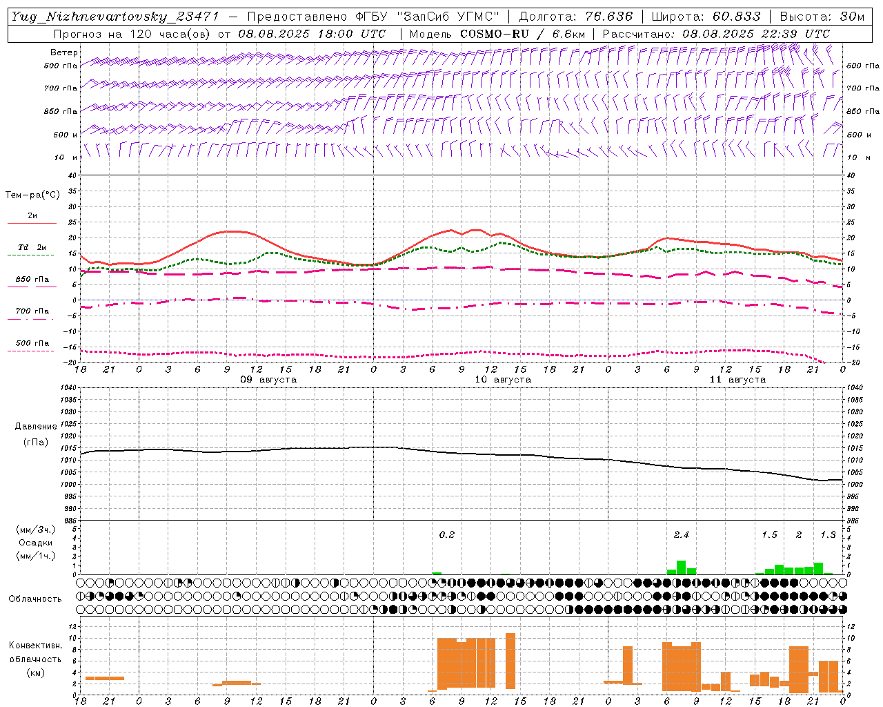Click the '0.2' precipitation total value

(x=447, y=534)
